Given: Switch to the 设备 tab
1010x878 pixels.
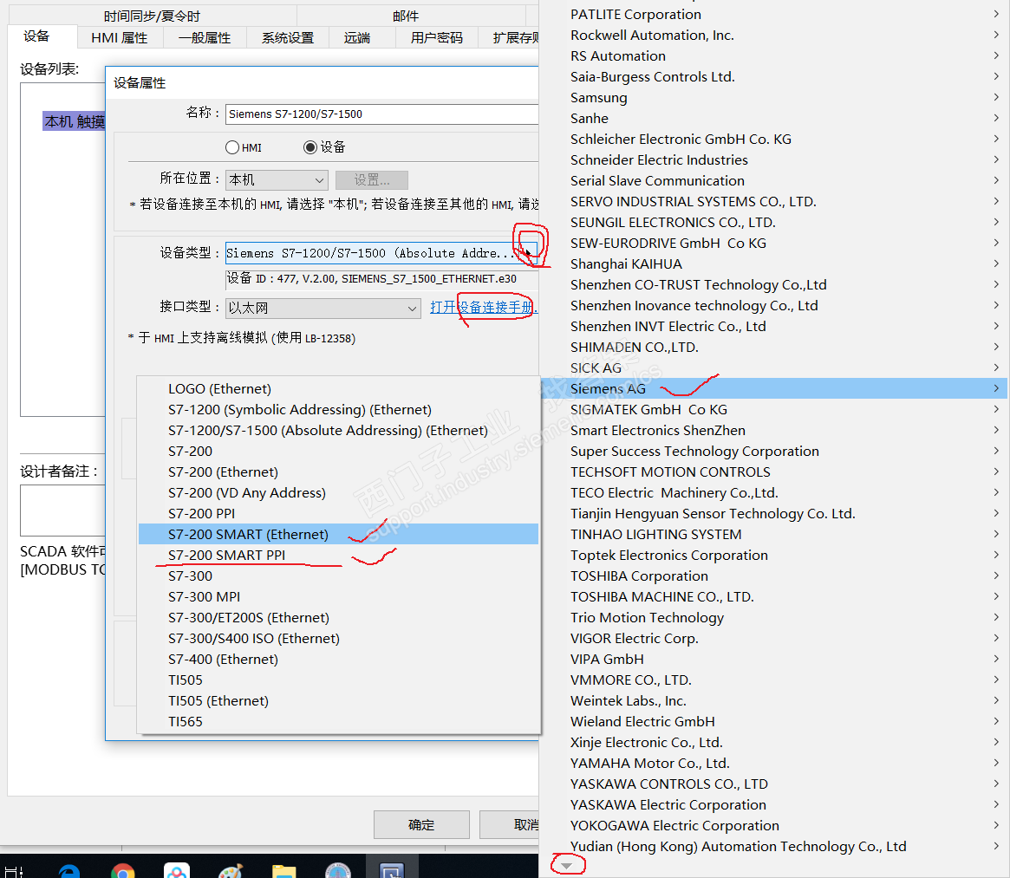Looking at the screenshot, I should pyautogui.click(x=36, y=36).
